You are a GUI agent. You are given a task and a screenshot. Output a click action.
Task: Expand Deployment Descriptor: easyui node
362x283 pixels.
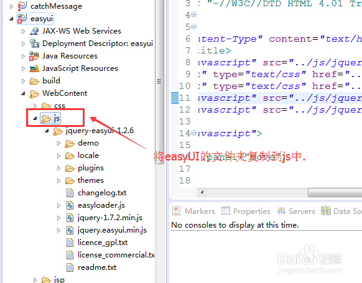pos(23,44)
